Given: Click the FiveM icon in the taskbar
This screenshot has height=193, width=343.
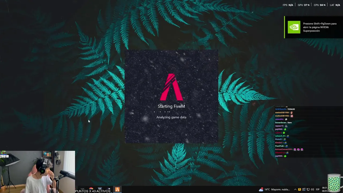Looking at the screenshot, I should tap(117, 190).
